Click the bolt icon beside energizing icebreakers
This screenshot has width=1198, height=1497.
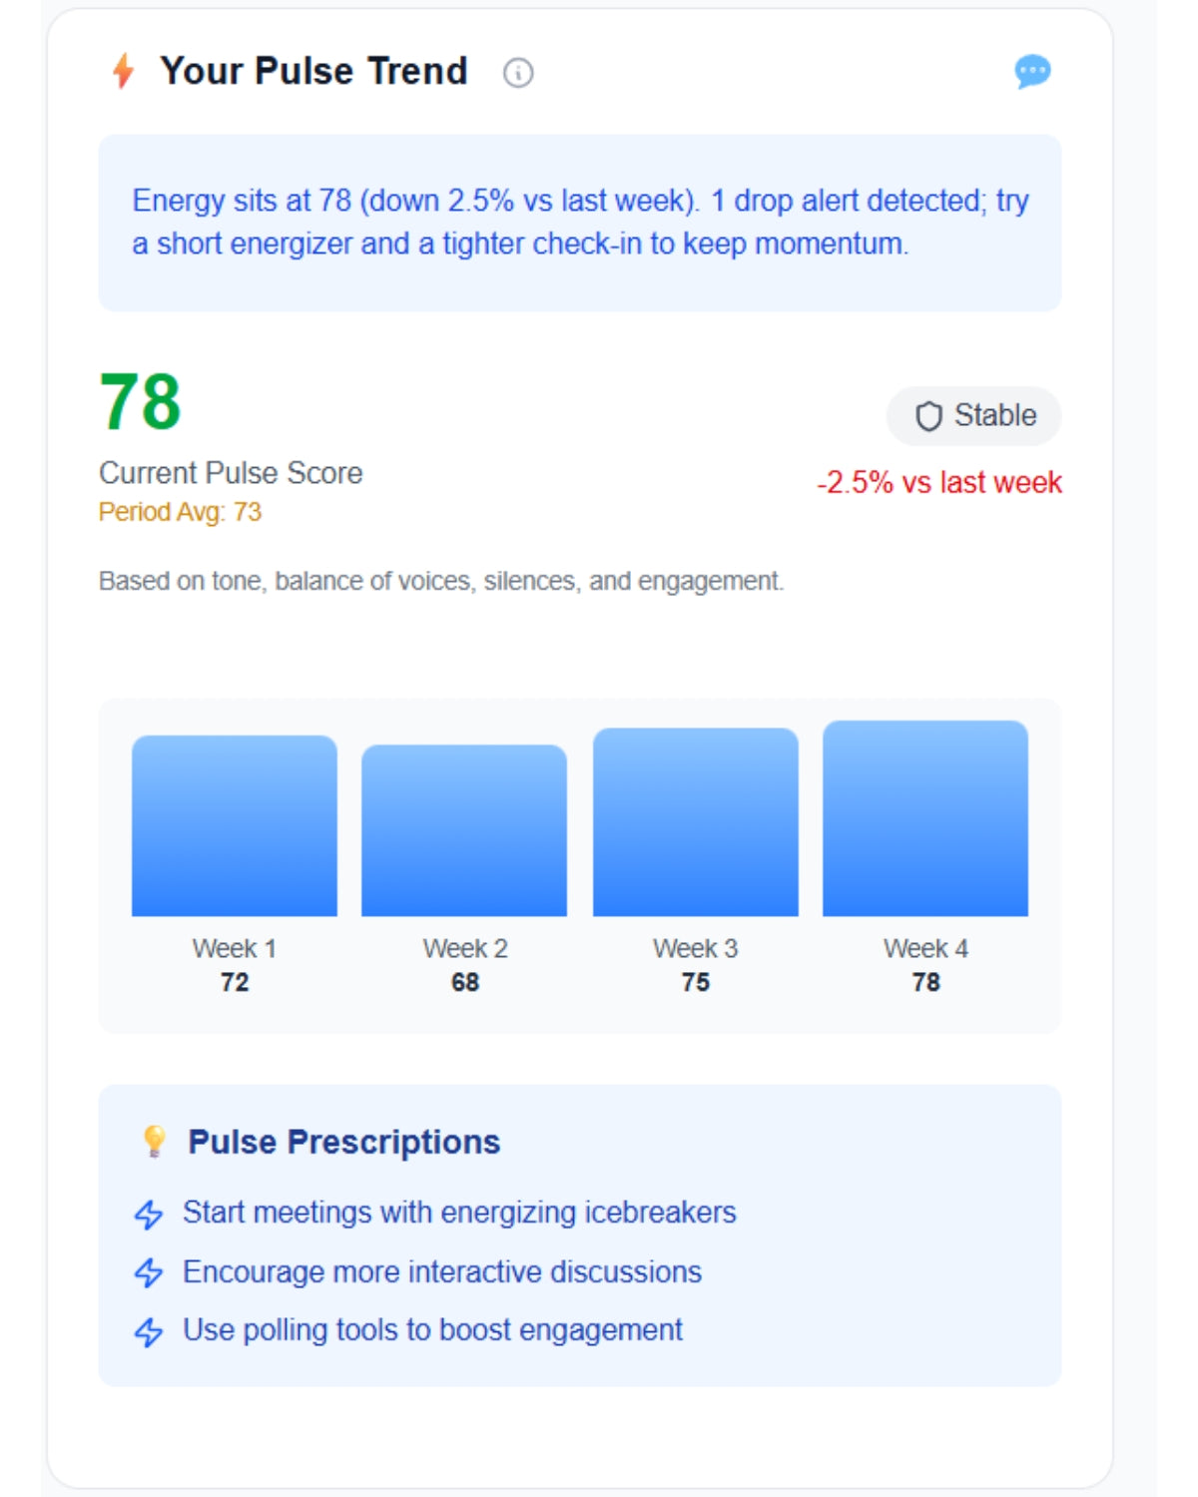click(149, 1215)
